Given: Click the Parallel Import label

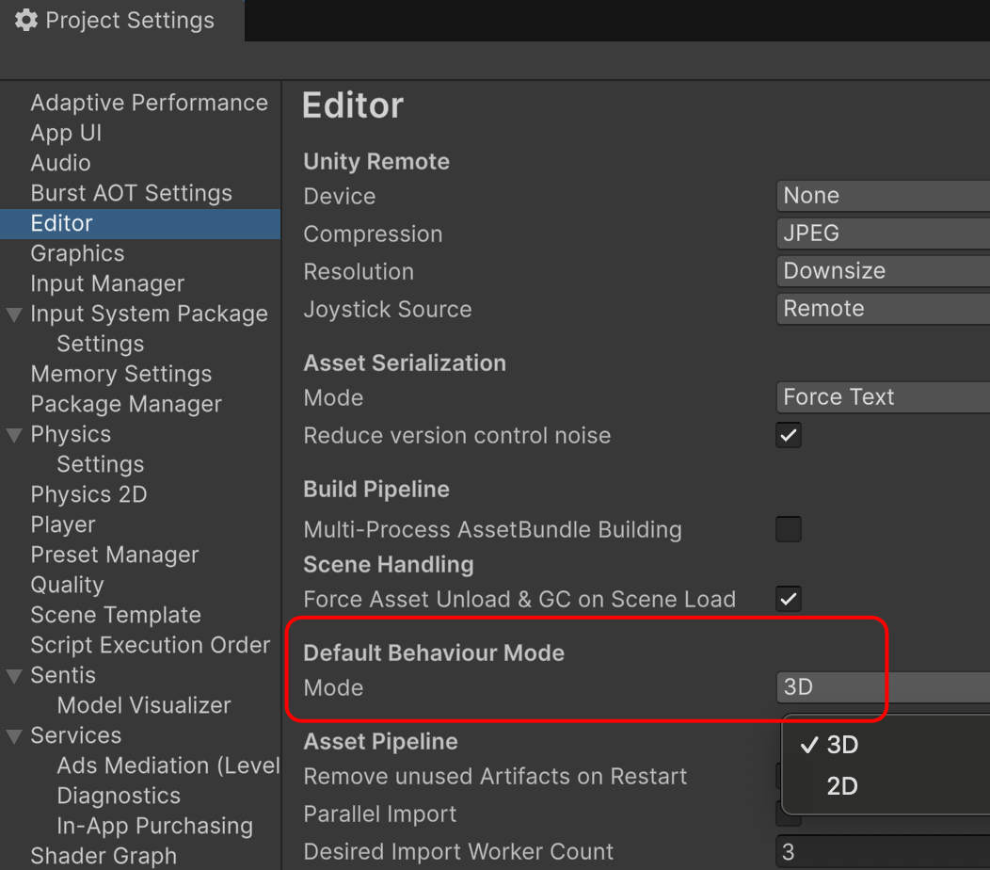Looking at the screenshot, I should (x=379, y=814).
